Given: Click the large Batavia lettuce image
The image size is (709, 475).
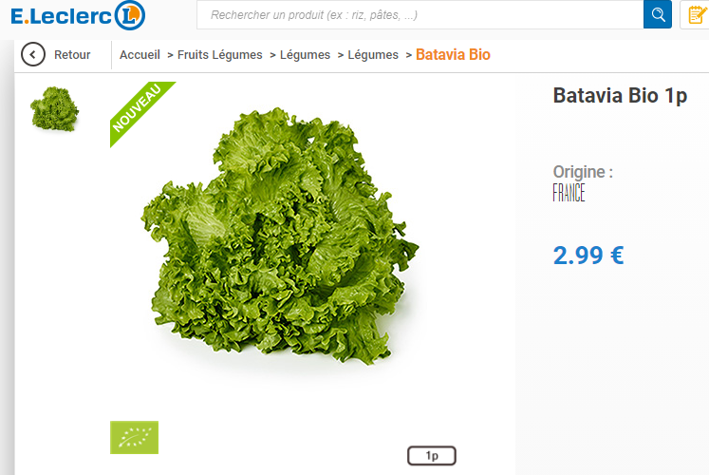Looking at the screenshot, I should 280,237.
